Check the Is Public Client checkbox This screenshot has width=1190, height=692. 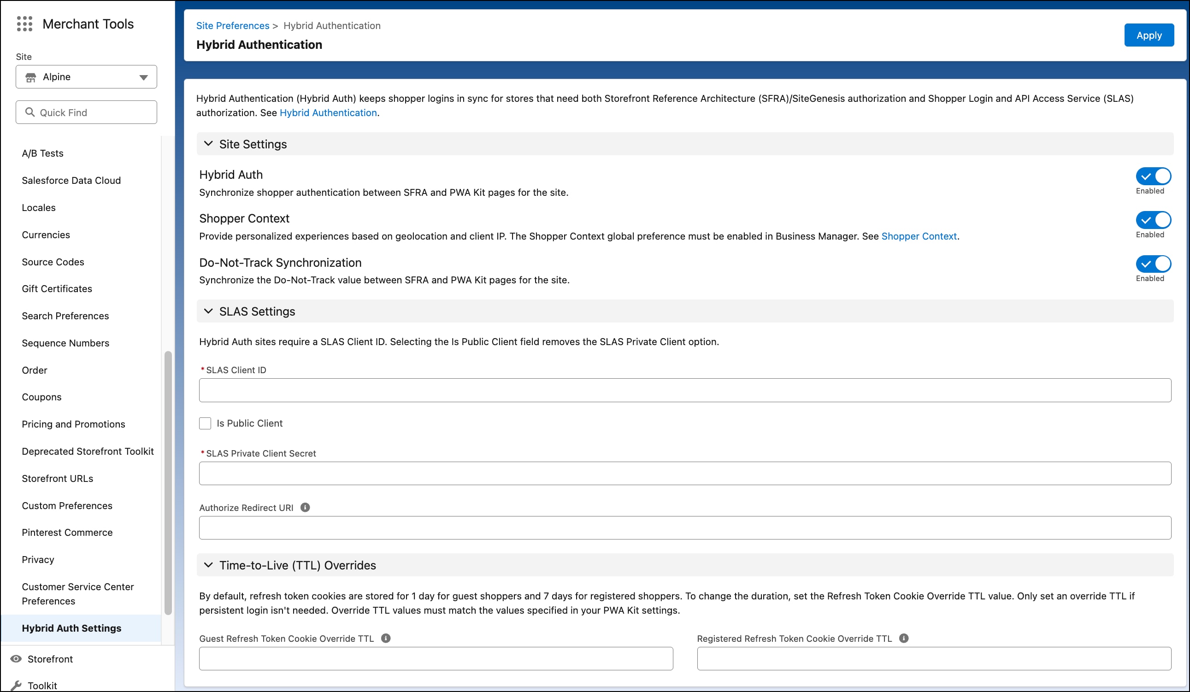coord(205,423)
